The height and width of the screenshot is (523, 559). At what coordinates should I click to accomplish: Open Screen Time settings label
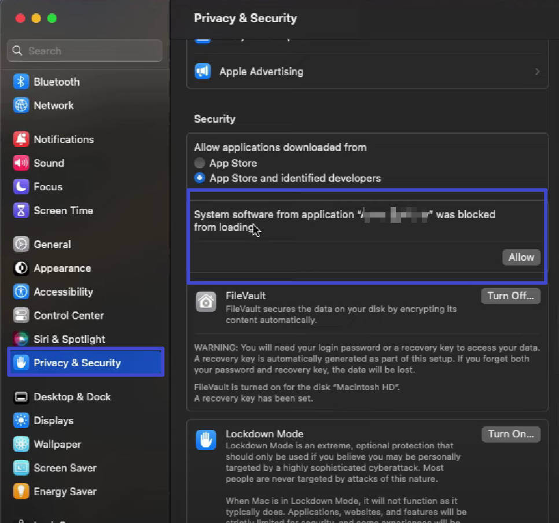pos(64,211)
